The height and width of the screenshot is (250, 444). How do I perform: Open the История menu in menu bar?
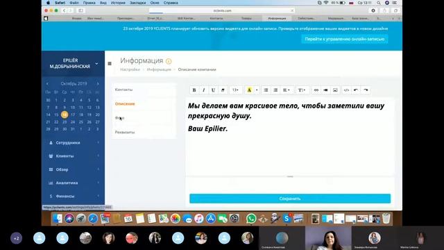click(x=118, y=3)
